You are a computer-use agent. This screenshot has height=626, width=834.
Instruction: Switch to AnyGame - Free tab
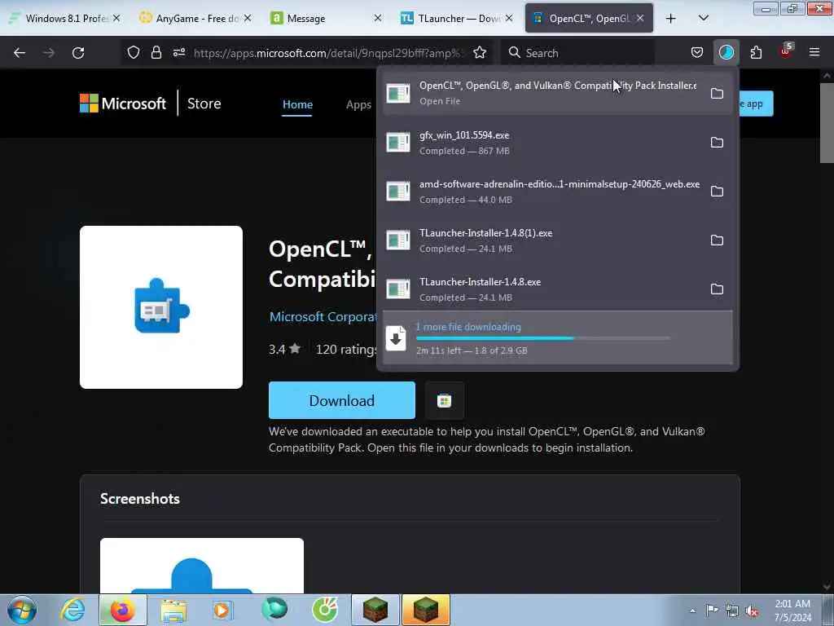pos(195,18)
